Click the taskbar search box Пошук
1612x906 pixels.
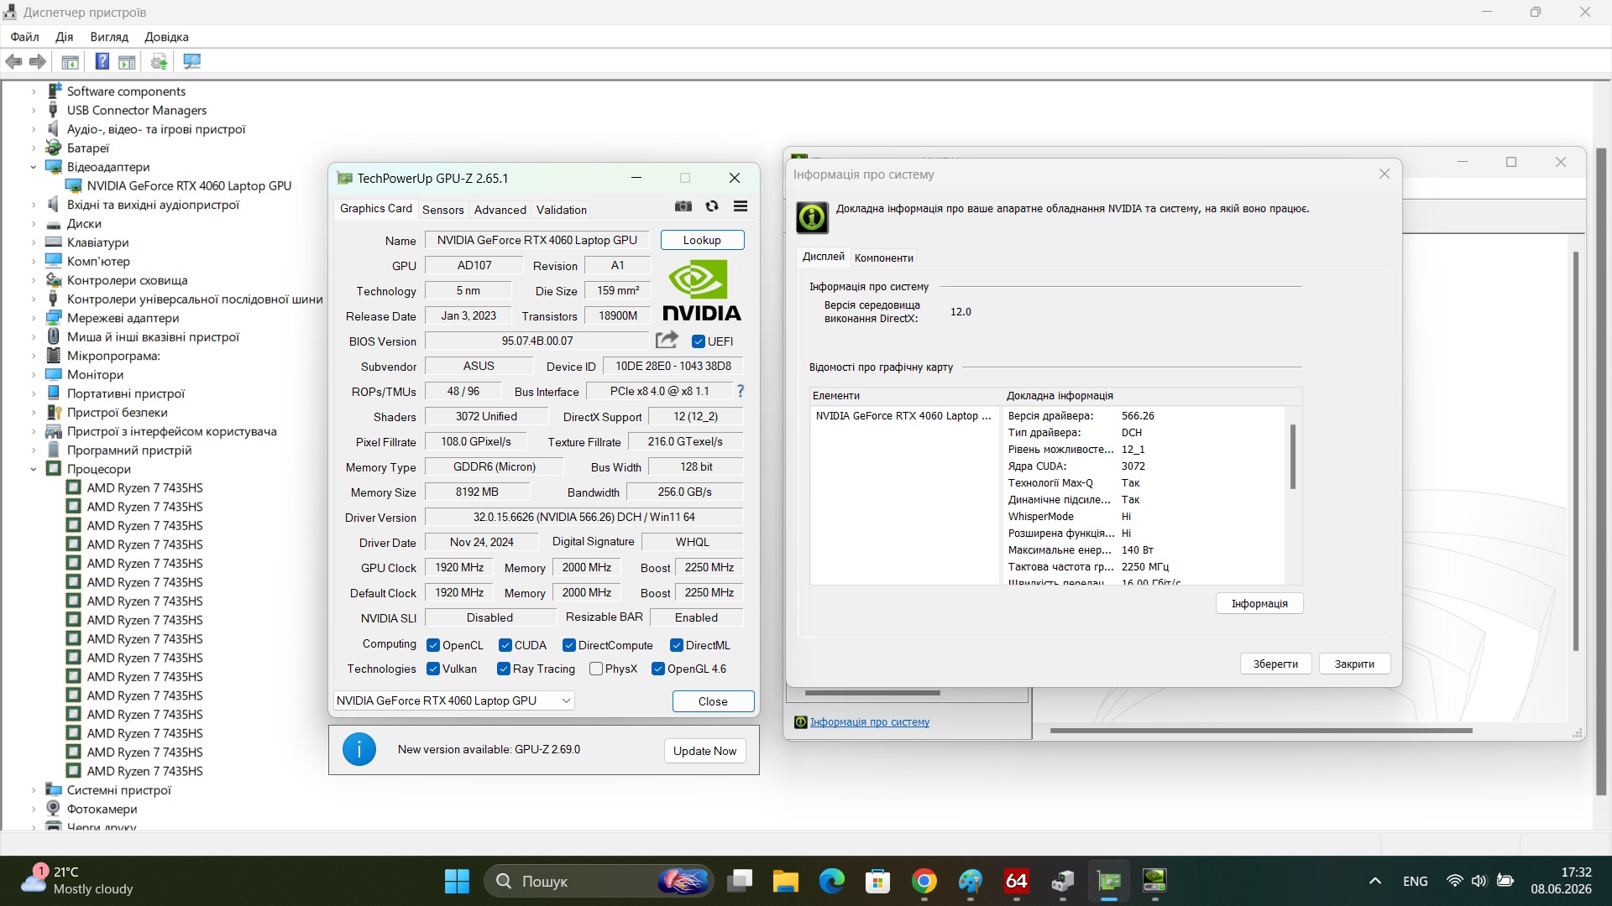point(599,881)
